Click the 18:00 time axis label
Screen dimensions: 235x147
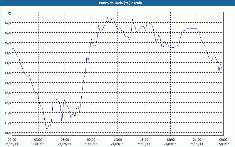[171, 140]
